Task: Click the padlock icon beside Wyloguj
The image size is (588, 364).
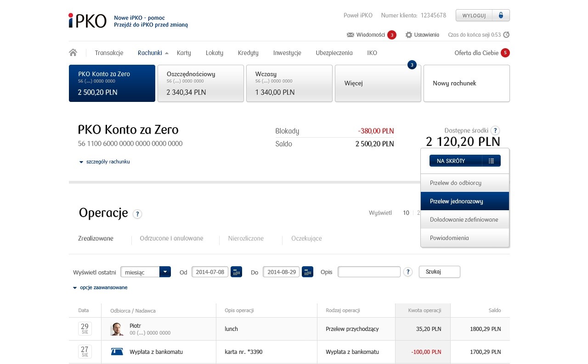Action: coord(501,16)
